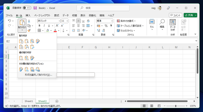This screenshot has width=203, height=112.
Task: Click the Wrap Text icon
Action: coord(88,21)
